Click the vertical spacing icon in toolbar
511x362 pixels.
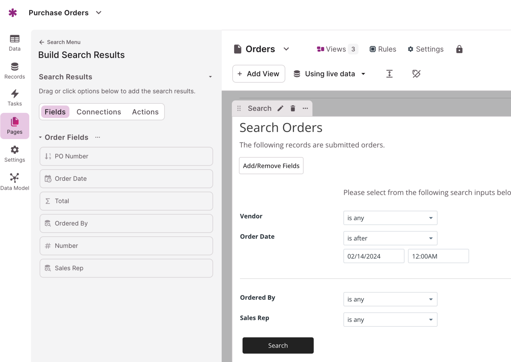[x=389, y=74]
